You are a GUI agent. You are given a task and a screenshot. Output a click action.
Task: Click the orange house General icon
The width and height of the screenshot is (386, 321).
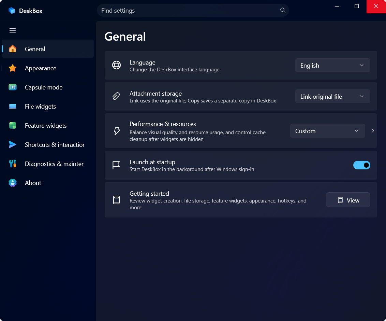pyautogui.click(x=13, y=49)
